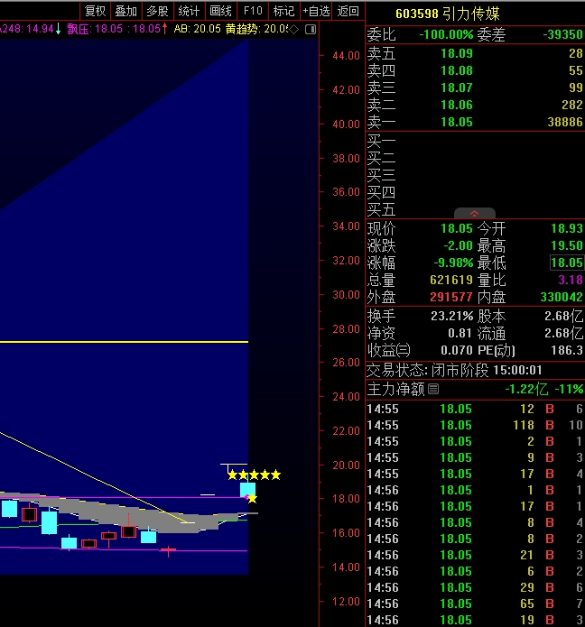Click the diamond icon in indicator bar
Image resolution: width=585 pixels, height=627 pixels.
point(294,29)
